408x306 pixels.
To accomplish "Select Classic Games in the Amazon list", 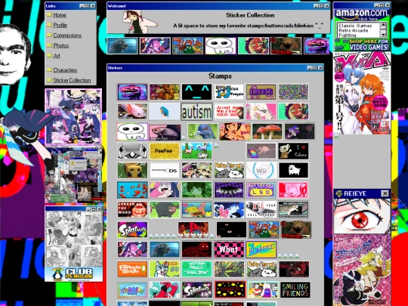I will (355, 26).
